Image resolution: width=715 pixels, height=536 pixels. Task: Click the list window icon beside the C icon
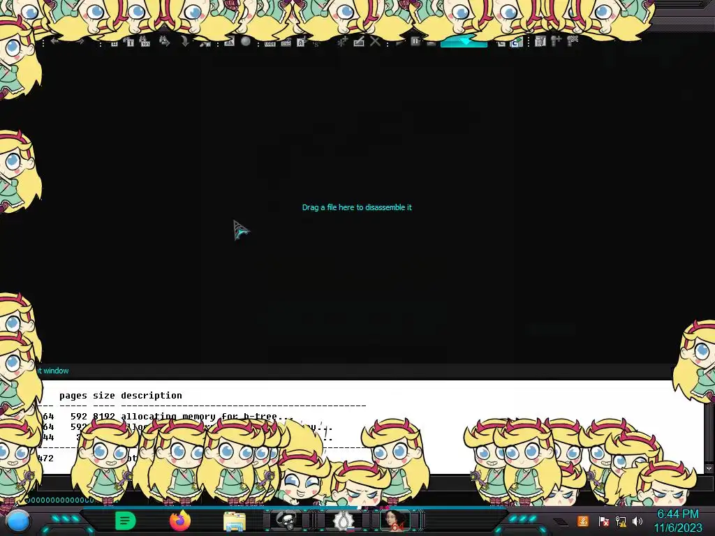pyautogui.click(x=540, y=42)
